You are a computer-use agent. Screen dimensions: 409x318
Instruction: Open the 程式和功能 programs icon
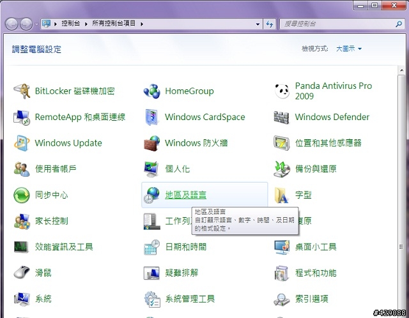282,273
